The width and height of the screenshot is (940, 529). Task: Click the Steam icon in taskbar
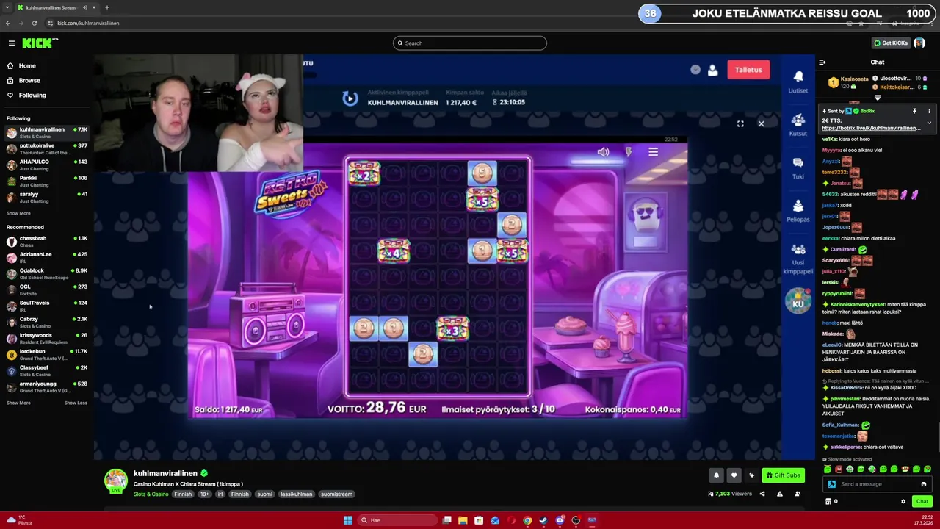coord(543,520)
